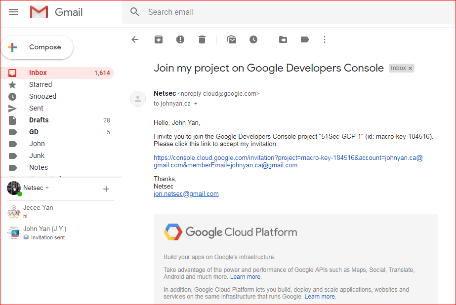Viewport: 456px width, 305px height.
Task: Select the Notes label
Action: pyautogui.click(x=57, y=168)
